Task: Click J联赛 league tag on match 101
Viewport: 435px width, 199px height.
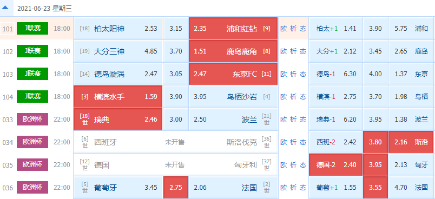Action: (32, 28)
